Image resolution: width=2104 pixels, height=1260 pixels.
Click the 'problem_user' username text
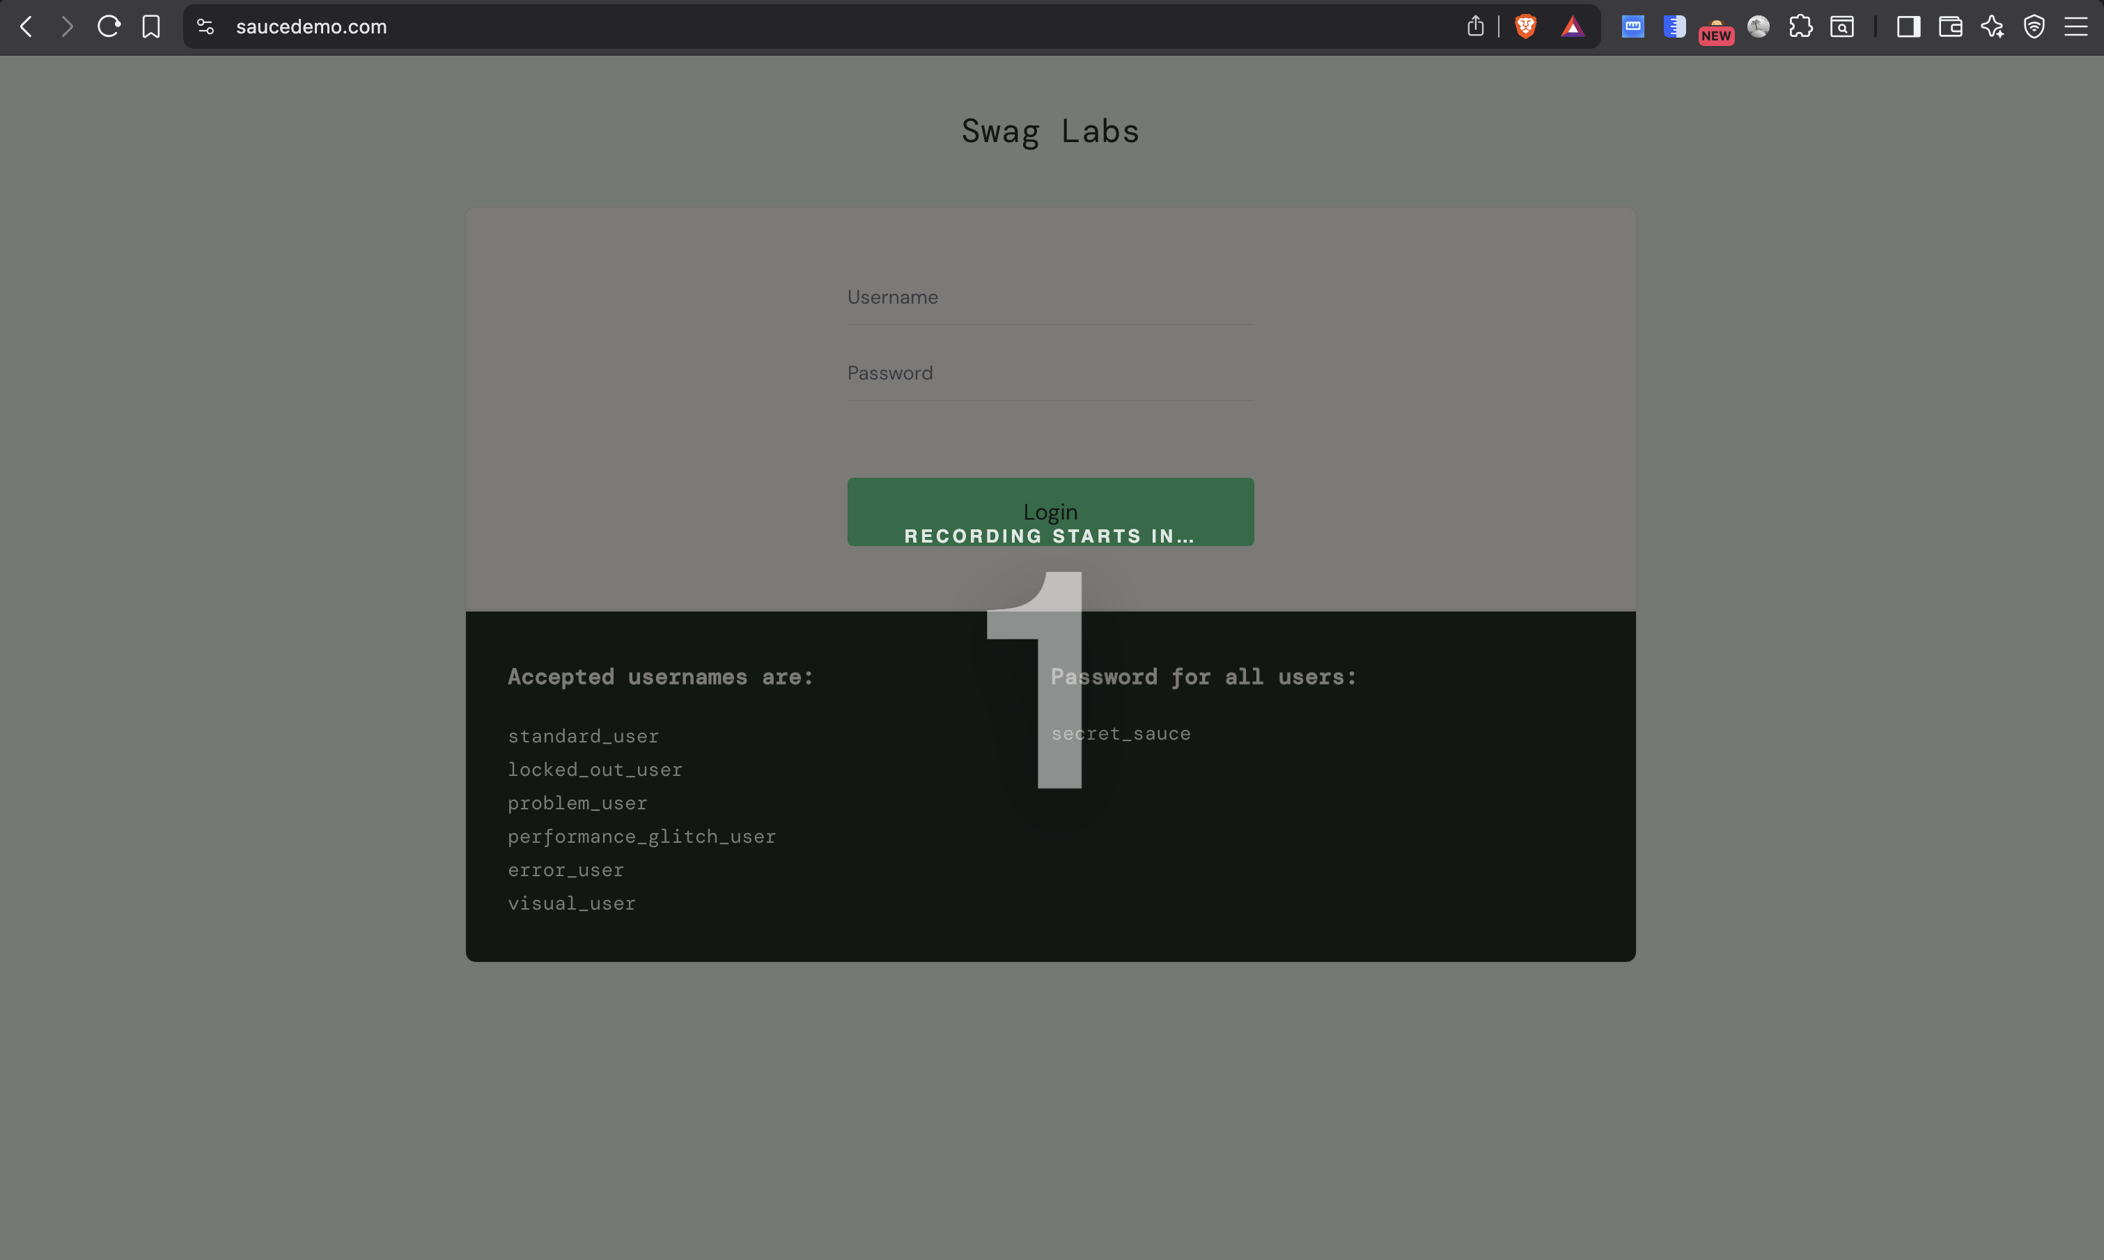coord(577,803)
